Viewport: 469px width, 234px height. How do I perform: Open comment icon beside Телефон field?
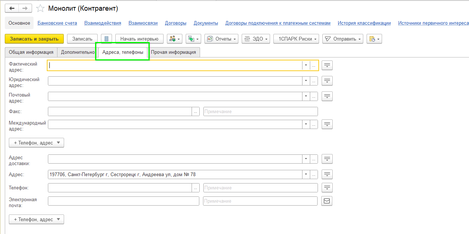pos(327,188)
